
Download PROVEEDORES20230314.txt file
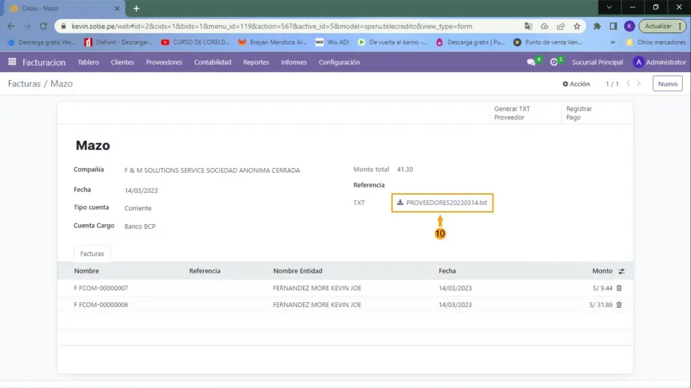click(x=445, y=202)
